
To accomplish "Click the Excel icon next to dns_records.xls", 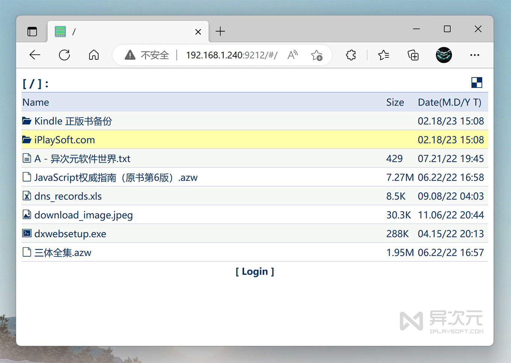I will tap(26, 196).
